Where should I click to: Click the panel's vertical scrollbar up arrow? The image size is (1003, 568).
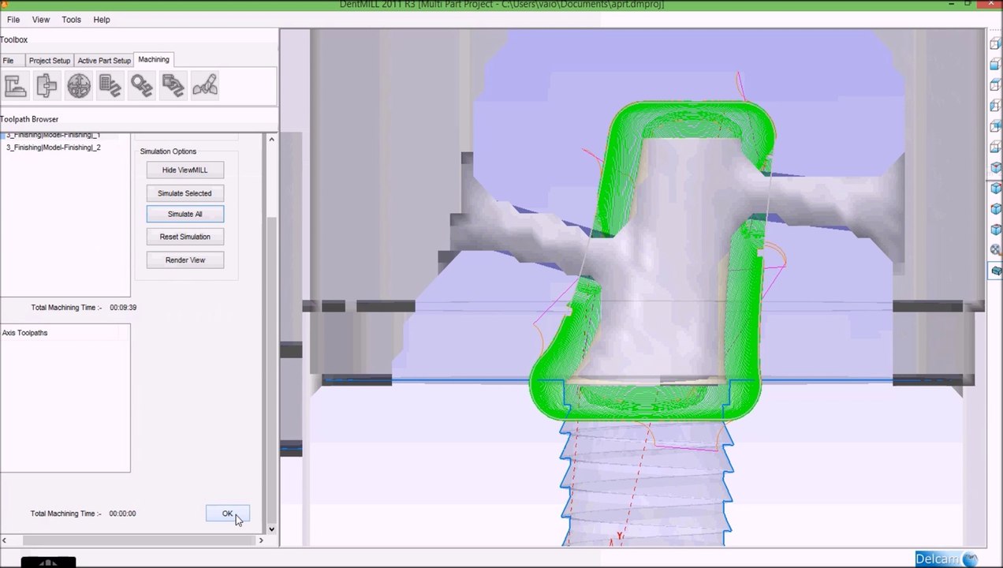272,140
